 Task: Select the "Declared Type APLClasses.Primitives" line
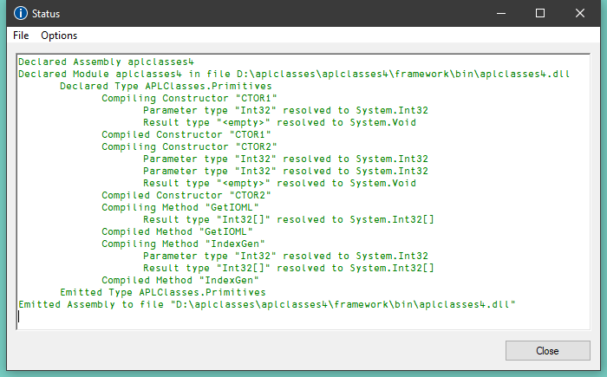pos(166,87)
